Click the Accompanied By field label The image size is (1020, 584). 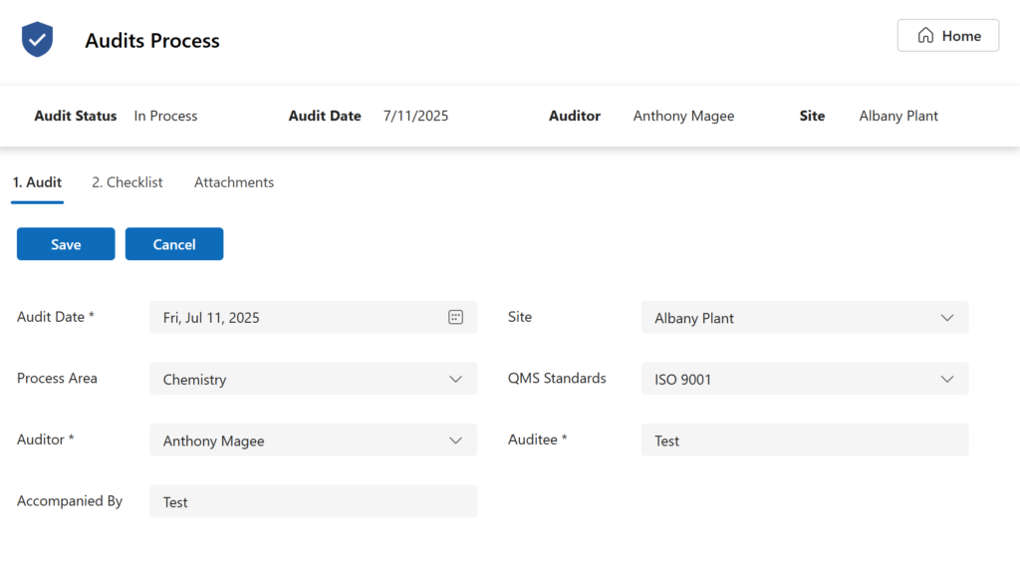pyautogui.click(x=70, y=500)
